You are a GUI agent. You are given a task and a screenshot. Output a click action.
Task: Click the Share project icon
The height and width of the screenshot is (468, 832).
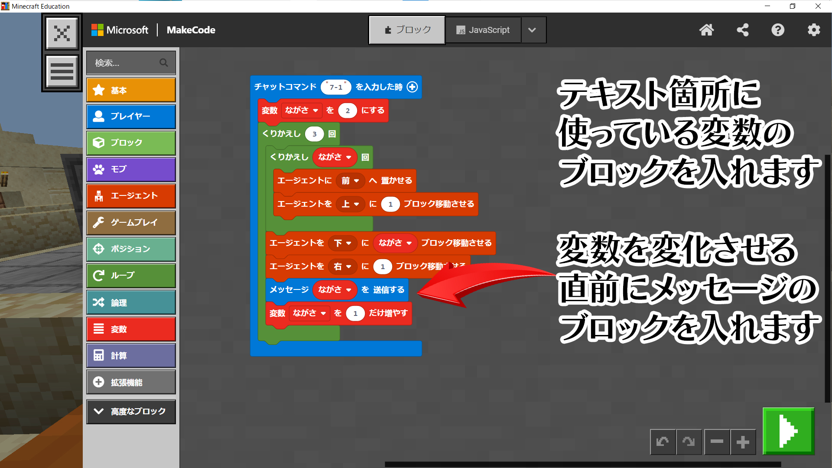point(742,30)
